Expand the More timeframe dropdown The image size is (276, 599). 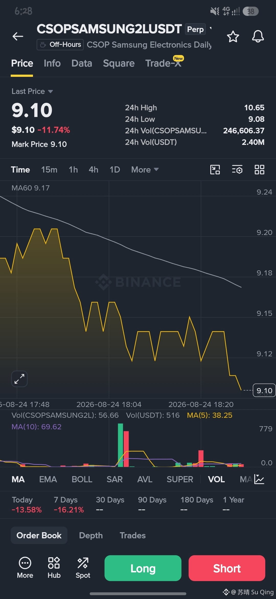coord(145,169)
